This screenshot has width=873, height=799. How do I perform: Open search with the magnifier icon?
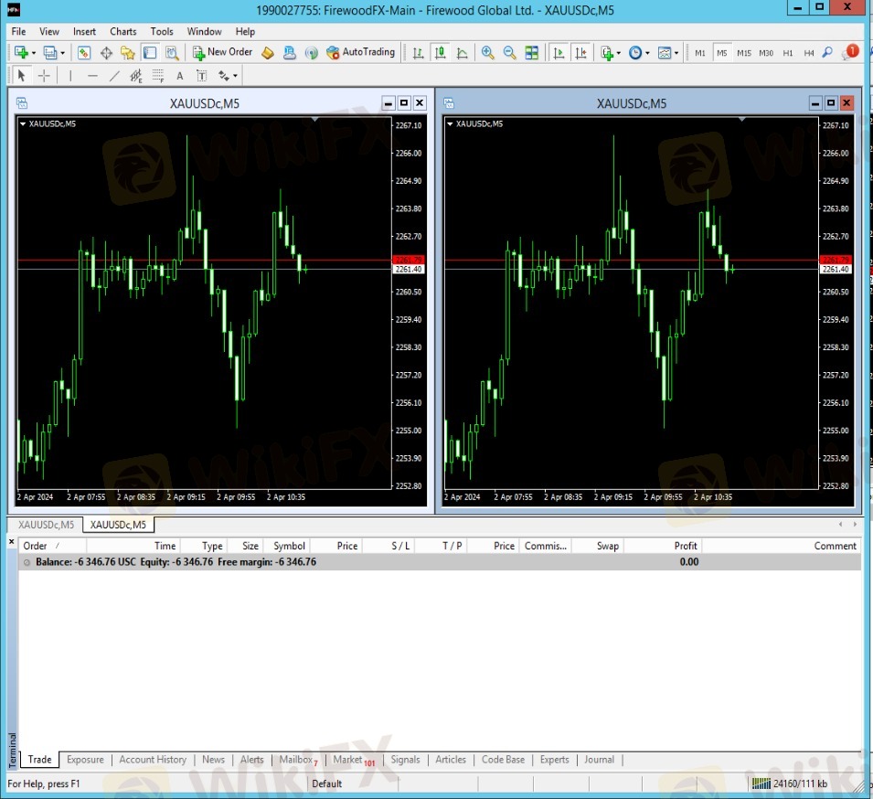click(827, 53)
